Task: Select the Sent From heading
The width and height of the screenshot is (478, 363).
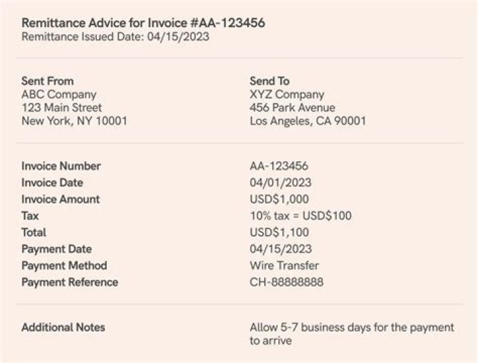Action: (47, 81)
